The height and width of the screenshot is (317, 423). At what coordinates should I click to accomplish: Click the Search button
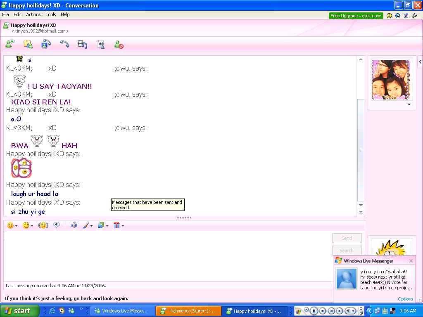(x=347, y=251)
